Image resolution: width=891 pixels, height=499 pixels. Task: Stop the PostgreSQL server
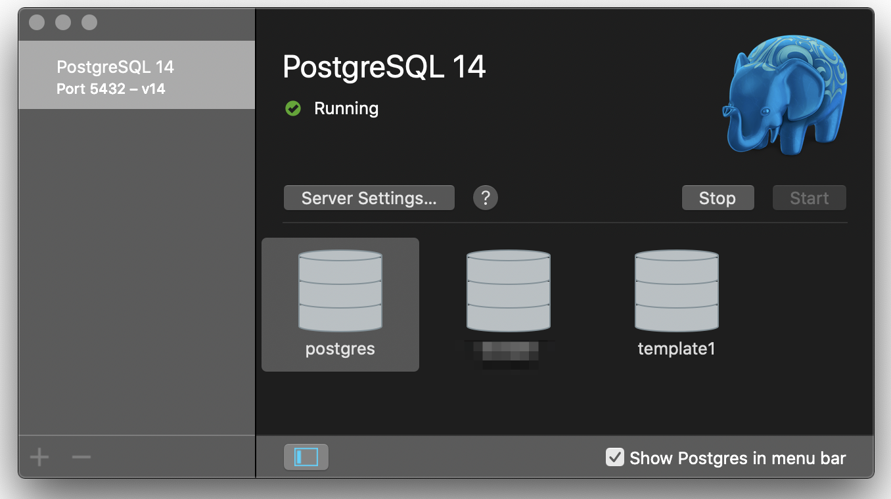pos(718,198)
